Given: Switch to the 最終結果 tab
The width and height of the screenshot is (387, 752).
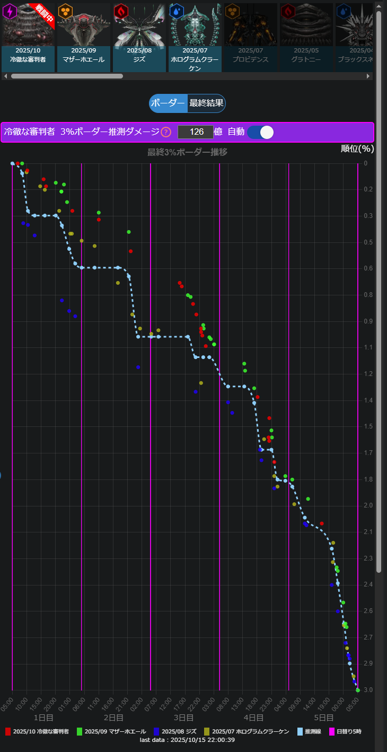Looking at the screenshot, I should [x=206, y=103].
